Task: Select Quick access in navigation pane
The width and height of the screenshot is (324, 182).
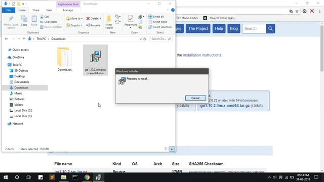Action: 20,50
